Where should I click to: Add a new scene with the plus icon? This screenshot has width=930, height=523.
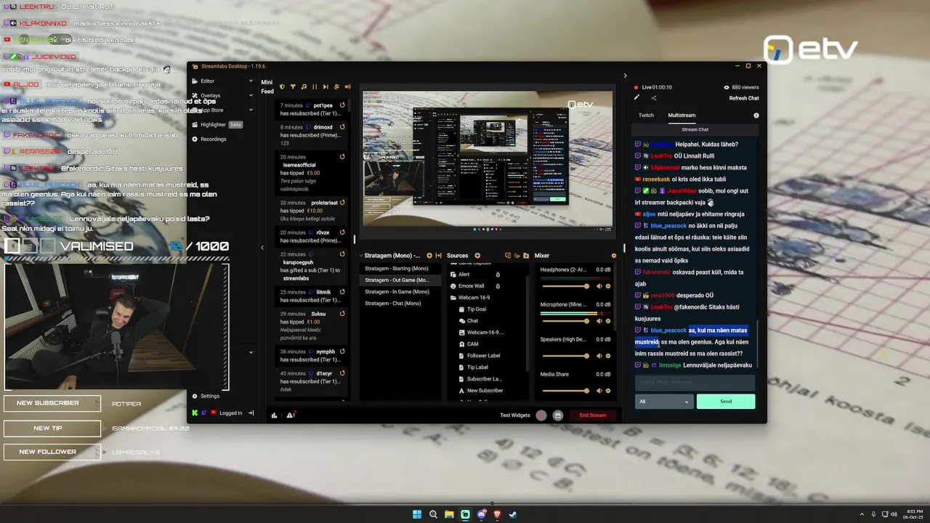pos(429,256)
